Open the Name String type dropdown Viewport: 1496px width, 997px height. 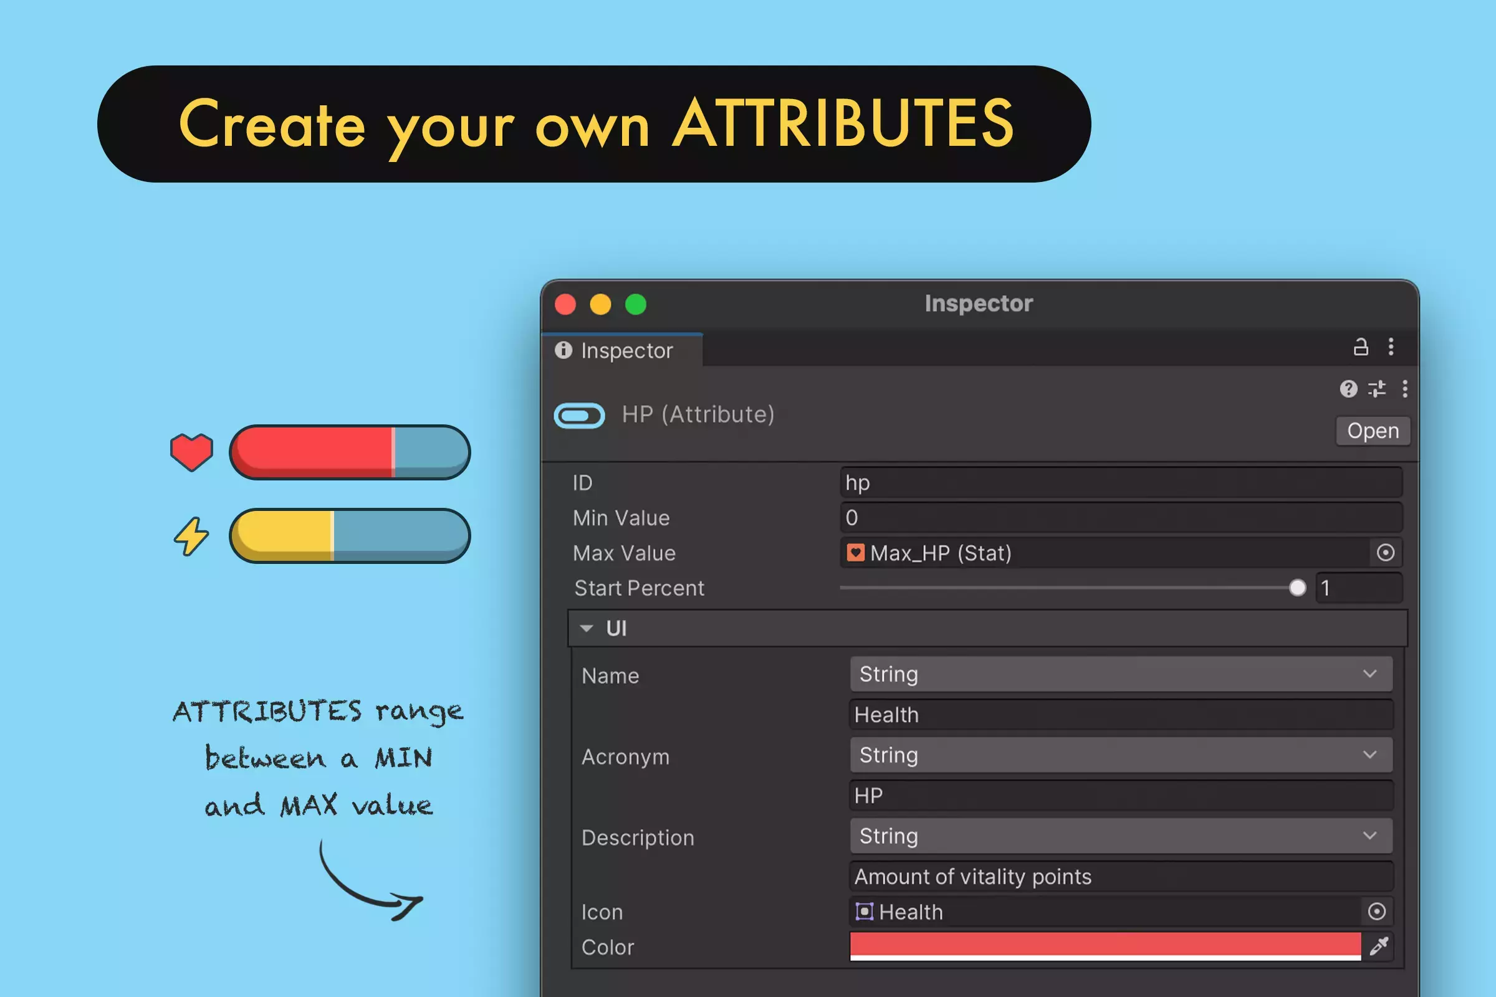(1121, 674)
